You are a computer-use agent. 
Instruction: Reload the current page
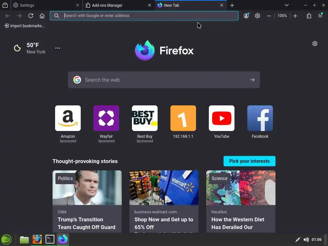31,16
